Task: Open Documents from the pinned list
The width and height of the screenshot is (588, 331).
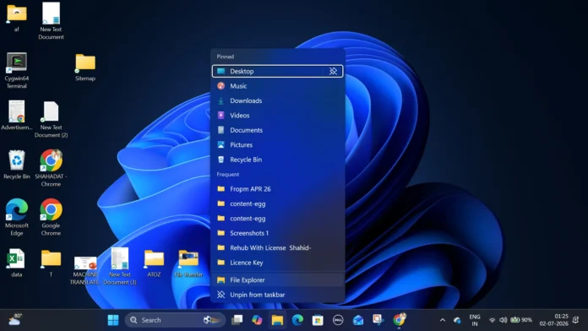Action: click(277, 130)
